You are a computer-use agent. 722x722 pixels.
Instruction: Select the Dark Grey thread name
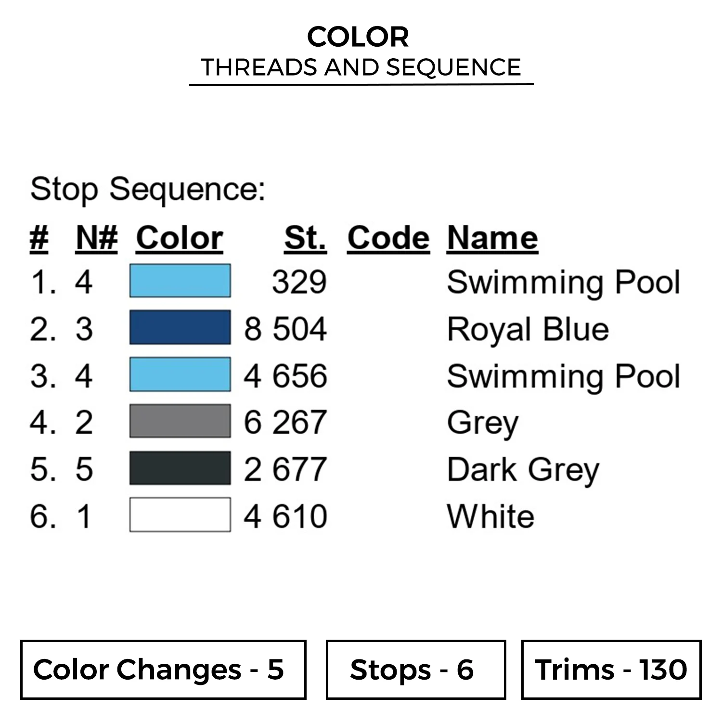click(523, 469)
